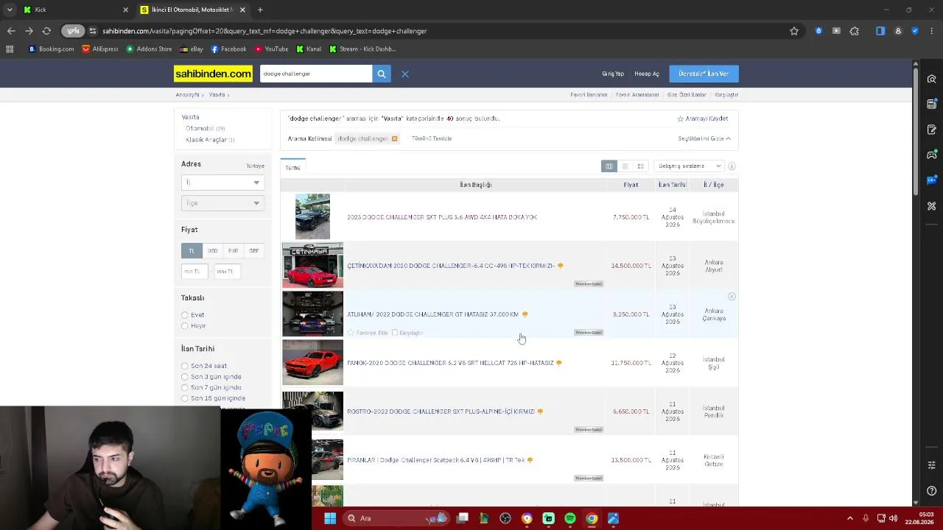The image size is (943, 530).
Task: Choose GBP as the price currency
Action: pyautogui.click(x=253, y=251)
